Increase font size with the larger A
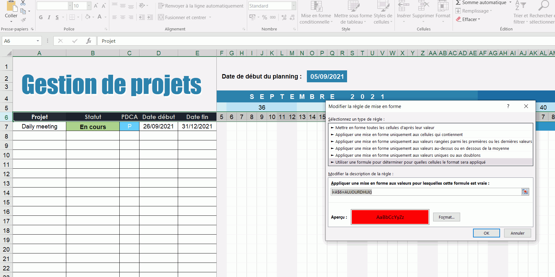The image size is (555, 277). (x=96, y=6)
